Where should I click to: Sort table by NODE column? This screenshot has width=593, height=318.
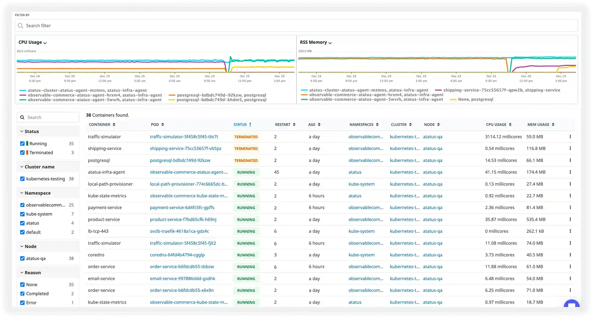click(439, 125)
